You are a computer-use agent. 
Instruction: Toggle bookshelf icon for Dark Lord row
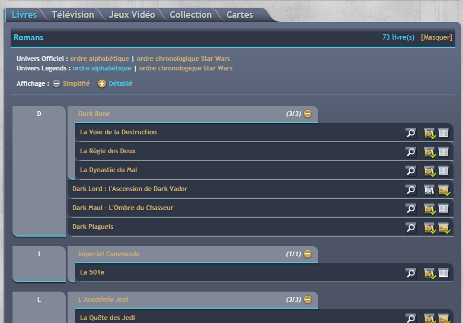tap(429, 189)
